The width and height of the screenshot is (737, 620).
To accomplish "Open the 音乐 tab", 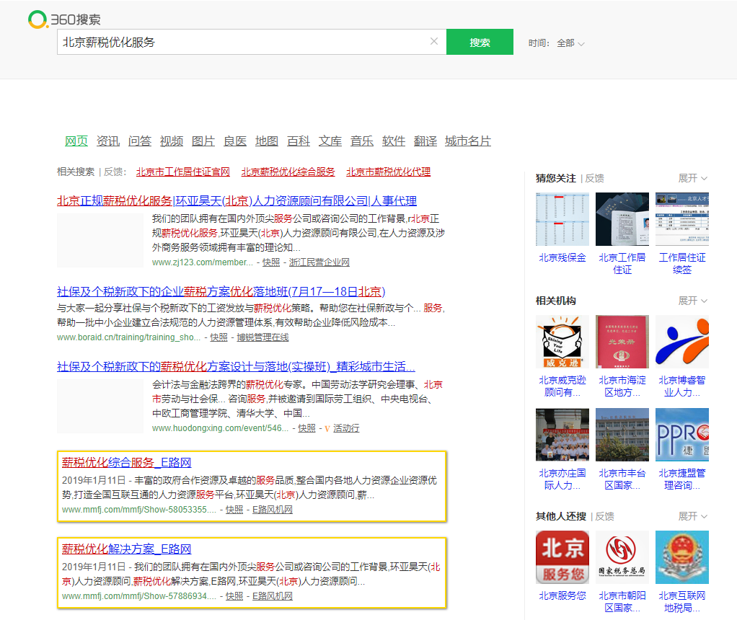I will point(362,141).
